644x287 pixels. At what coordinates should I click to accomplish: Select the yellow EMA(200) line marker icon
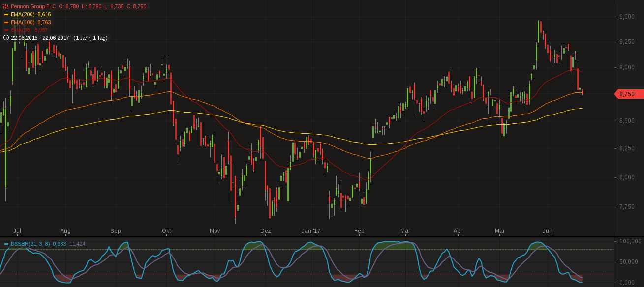6,14
